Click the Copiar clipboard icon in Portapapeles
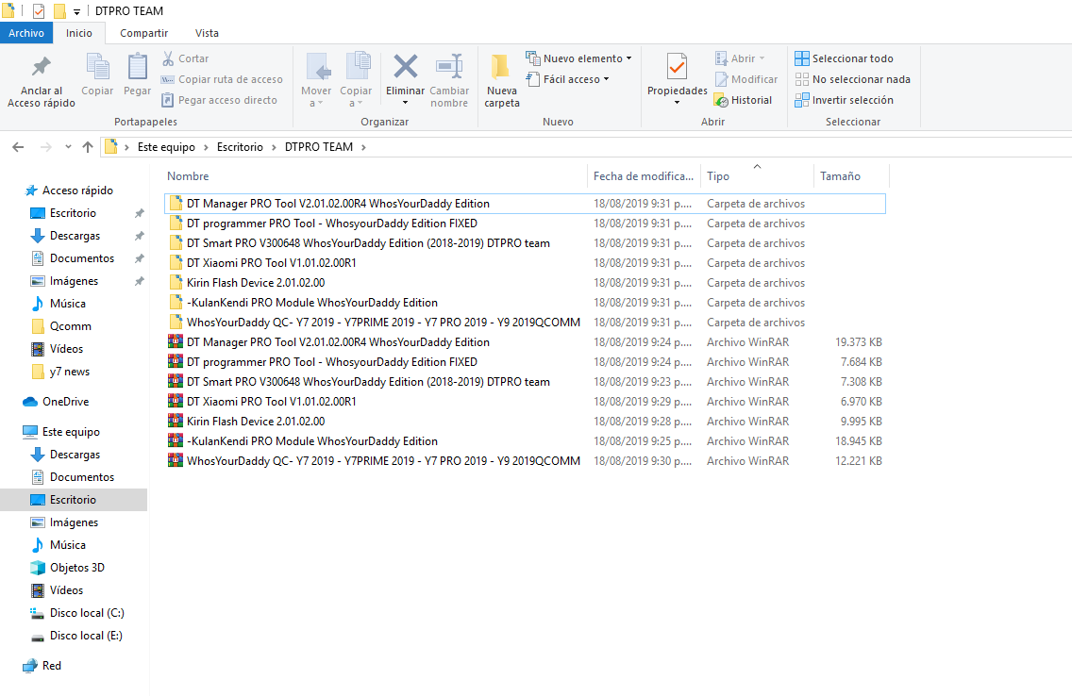The width and height of the screenshot is (1072, 696). pyautogui.click(x=97, y=67)
